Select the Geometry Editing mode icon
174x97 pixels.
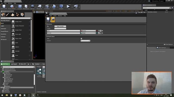pos(22,15)
